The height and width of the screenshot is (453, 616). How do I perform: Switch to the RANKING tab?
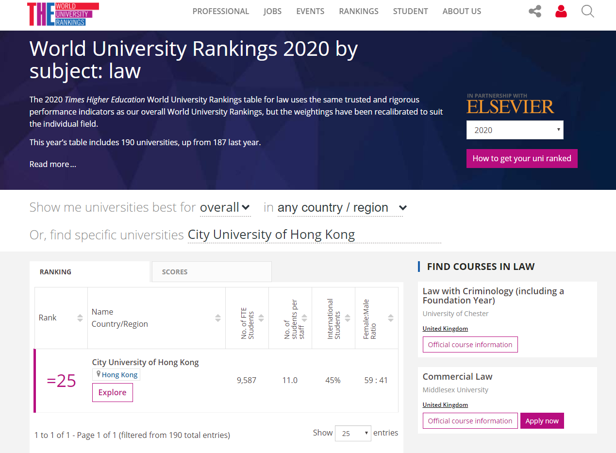click(x=90, y=272)
